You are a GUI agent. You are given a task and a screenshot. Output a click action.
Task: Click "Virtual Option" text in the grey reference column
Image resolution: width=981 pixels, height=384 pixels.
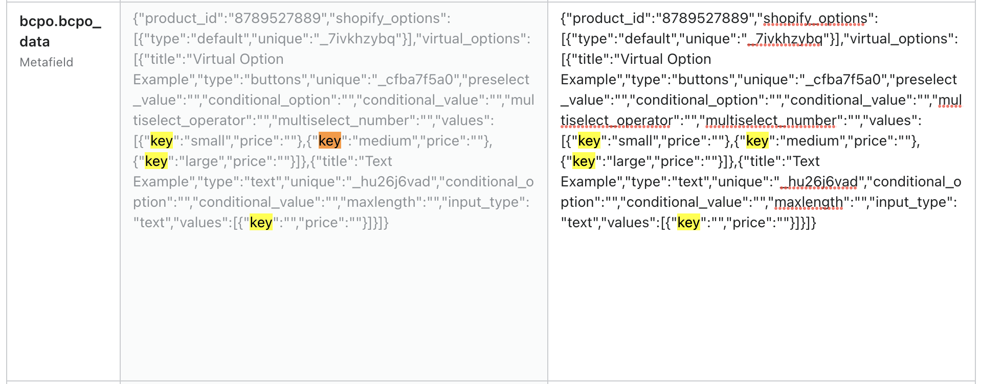238,59
